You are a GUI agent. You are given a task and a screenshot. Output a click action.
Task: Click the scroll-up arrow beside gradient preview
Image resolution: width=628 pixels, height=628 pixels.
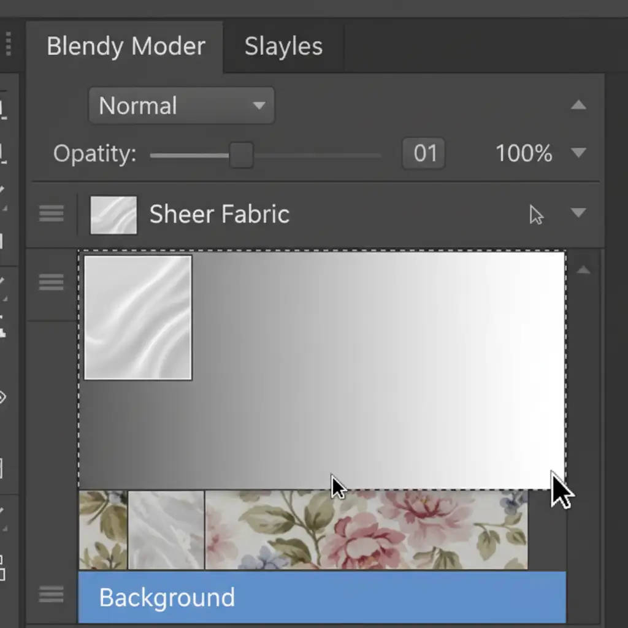[x=583, y=270]
